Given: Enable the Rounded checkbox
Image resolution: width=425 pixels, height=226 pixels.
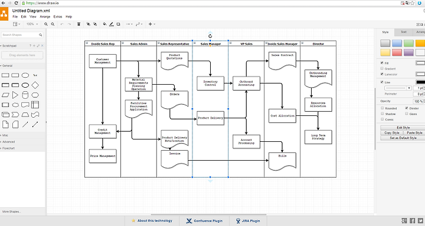Looking at the screenshot, I should (382, 108).
